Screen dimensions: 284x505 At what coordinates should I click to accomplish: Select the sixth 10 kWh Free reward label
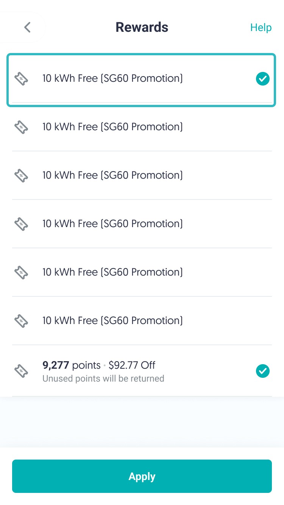point(112,321)
